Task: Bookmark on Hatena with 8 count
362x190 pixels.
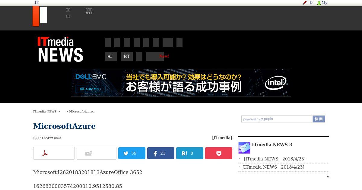Action: tap(190, 153)
